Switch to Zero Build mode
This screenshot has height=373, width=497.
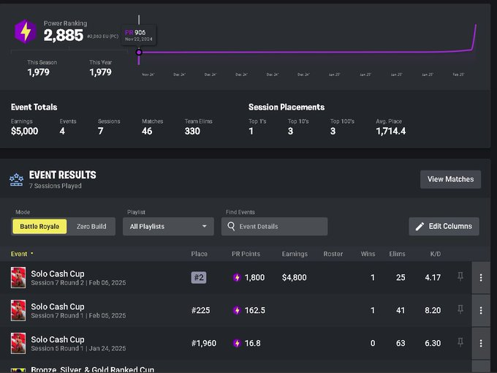pyautogui.click(x=91, y=227)
